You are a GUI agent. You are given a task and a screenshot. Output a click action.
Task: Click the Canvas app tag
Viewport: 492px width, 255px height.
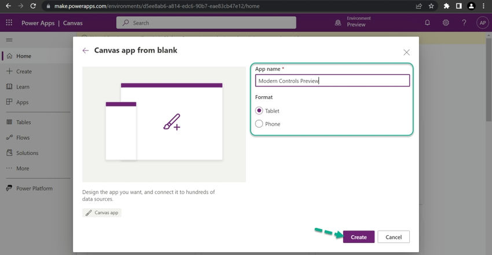coord(102,213)
